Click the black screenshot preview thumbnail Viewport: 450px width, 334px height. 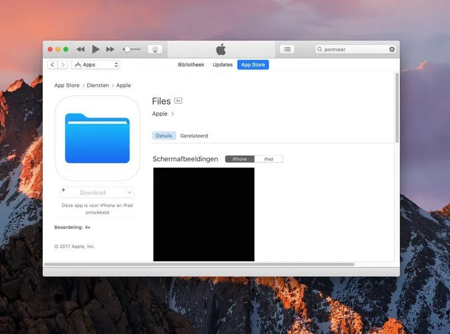click(204, 214)
